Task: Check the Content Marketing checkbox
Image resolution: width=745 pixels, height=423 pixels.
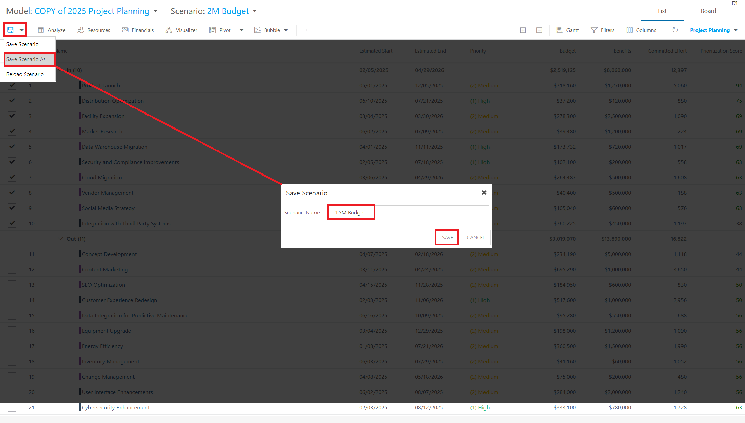Action: tap(12, 269)
